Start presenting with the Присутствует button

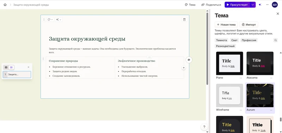pos(237,5)
